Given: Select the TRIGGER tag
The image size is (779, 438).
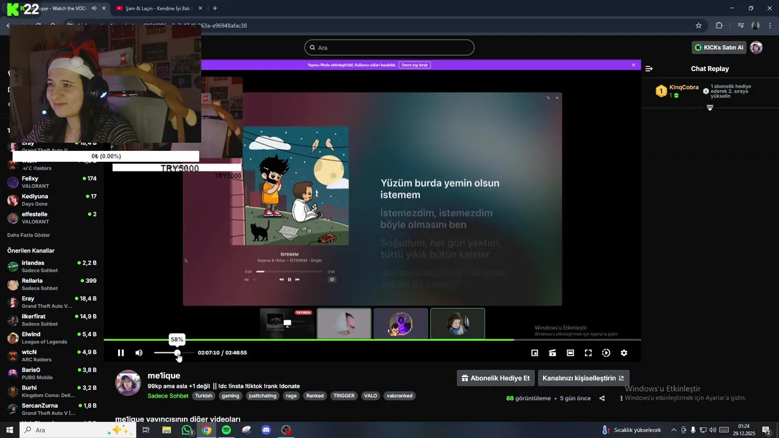Looking at the screenshot, I should (344, 395).
